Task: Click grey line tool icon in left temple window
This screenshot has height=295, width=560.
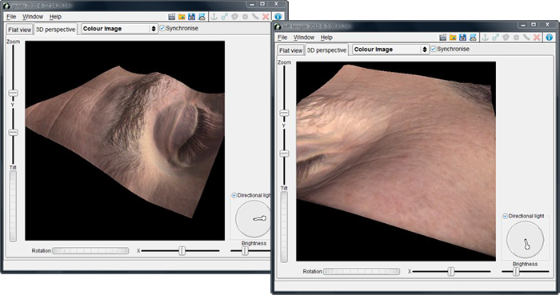Action: [526, 37]
